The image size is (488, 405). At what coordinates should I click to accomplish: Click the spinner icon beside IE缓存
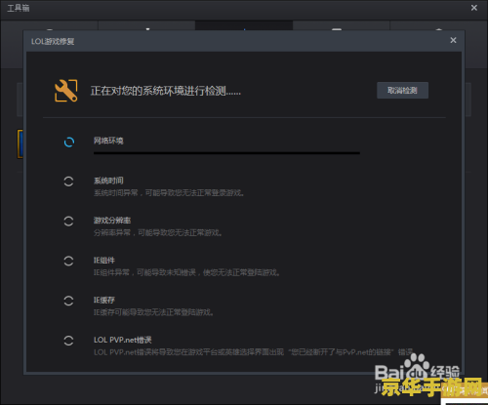tap(68, 301)
